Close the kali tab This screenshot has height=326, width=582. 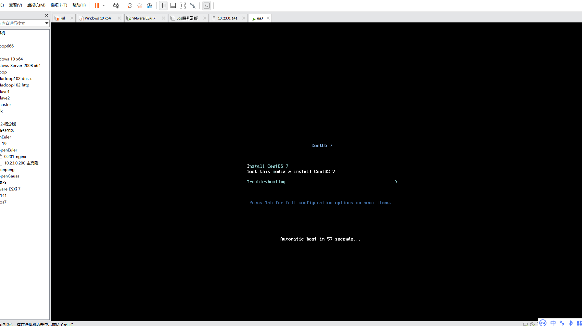click(72, 18)
